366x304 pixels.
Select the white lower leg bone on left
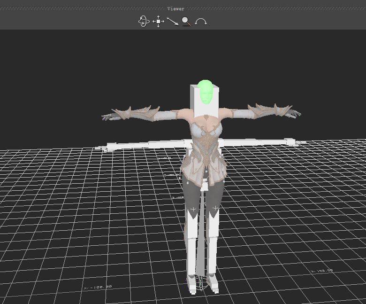tap(192, 254)
